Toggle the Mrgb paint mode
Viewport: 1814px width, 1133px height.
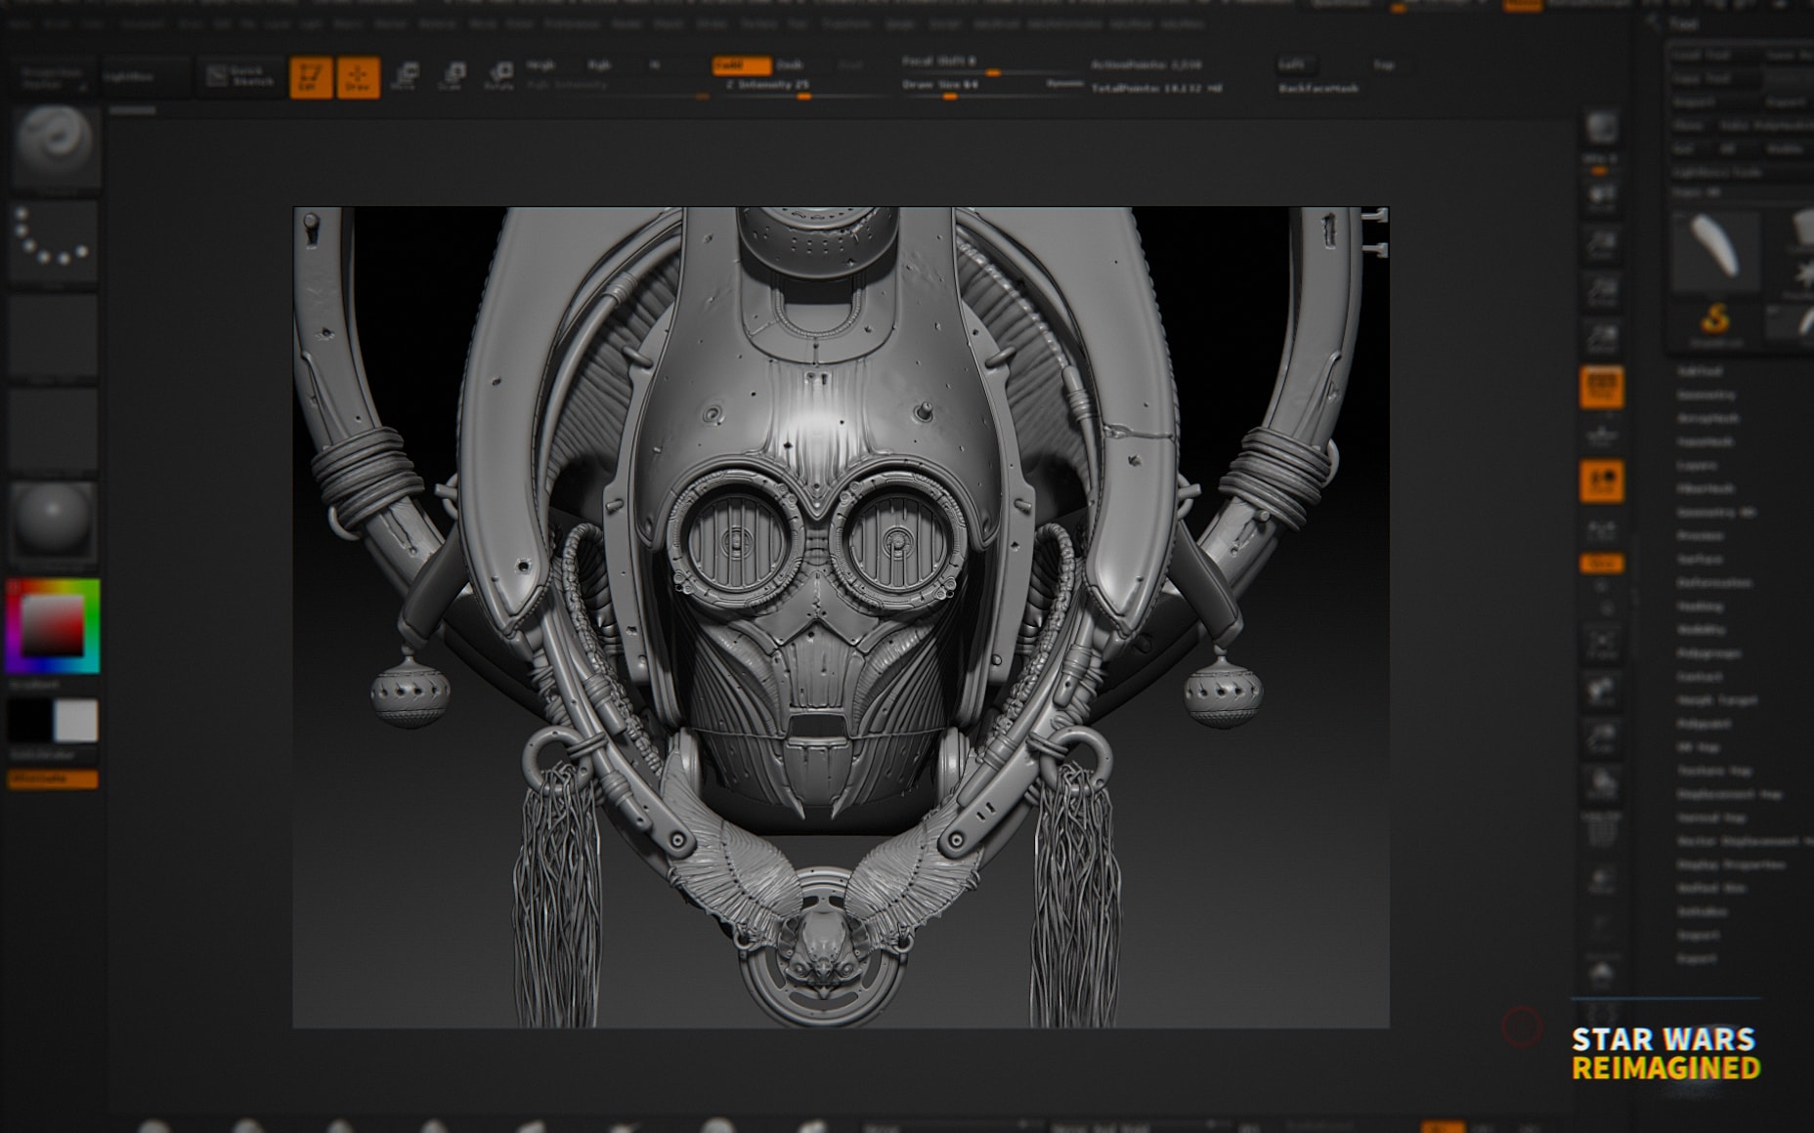(540, 64)
